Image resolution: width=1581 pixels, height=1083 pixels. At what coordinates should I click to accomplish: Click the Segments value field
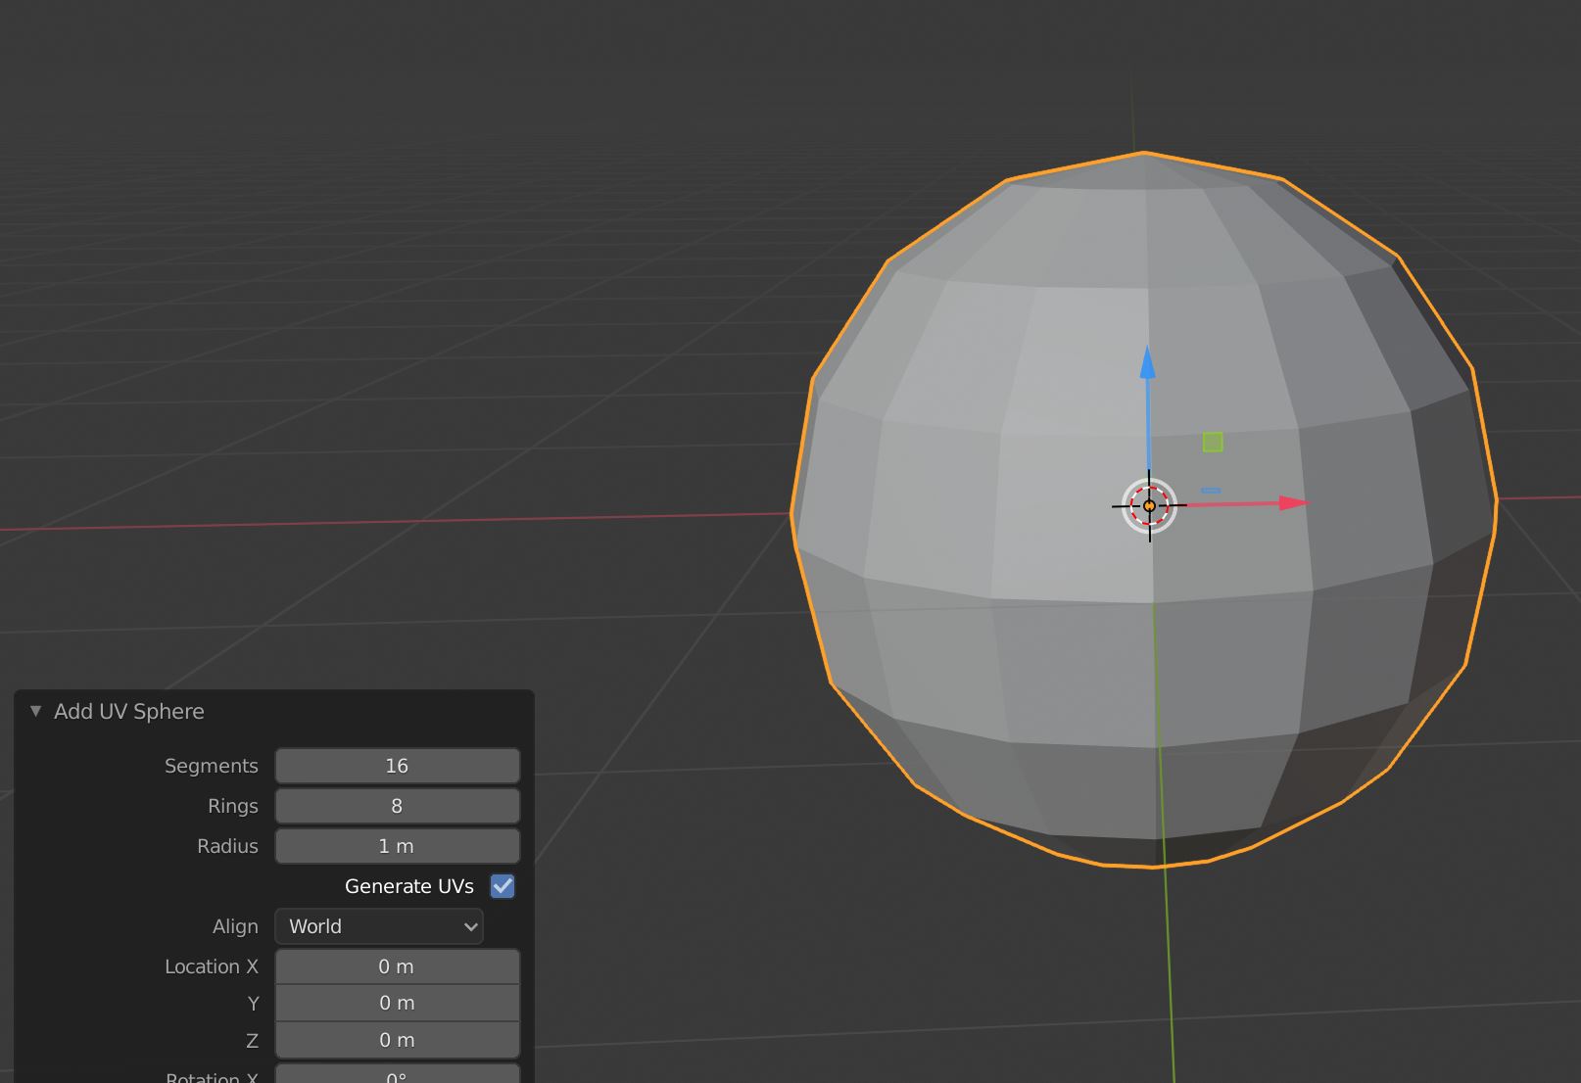click(x=397, y=765)
